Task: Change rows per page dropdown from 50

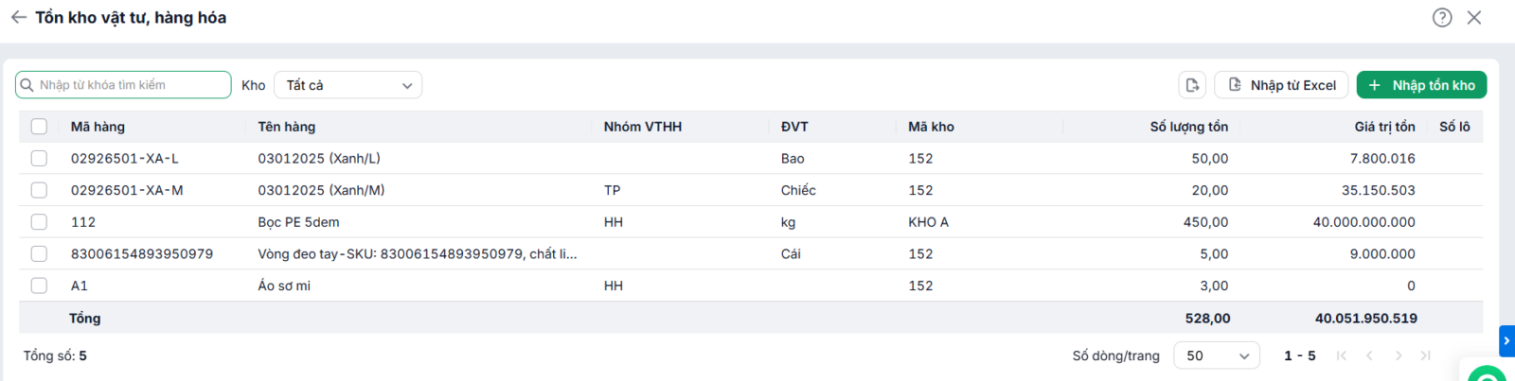Action: pos(1217,355)
